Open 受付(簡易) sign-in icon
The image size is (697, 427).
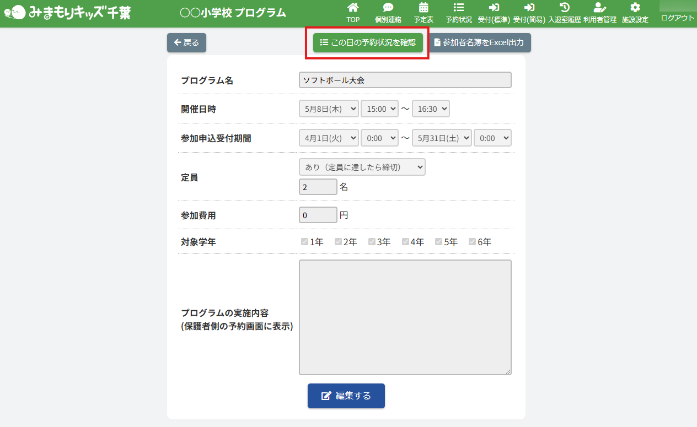pos(529,8)
